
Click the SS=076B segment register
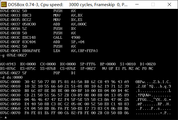pyautogui.click(x=48, y=69)
